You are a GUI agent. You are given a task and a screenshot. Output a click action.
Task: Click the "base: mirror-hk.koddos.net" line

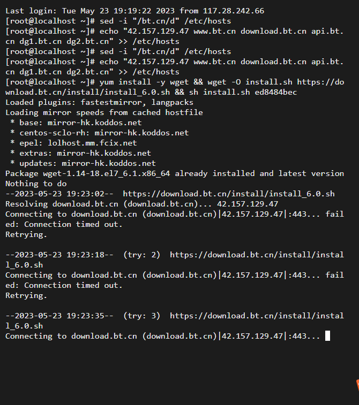pyautogui.click(x=76, y=123)
